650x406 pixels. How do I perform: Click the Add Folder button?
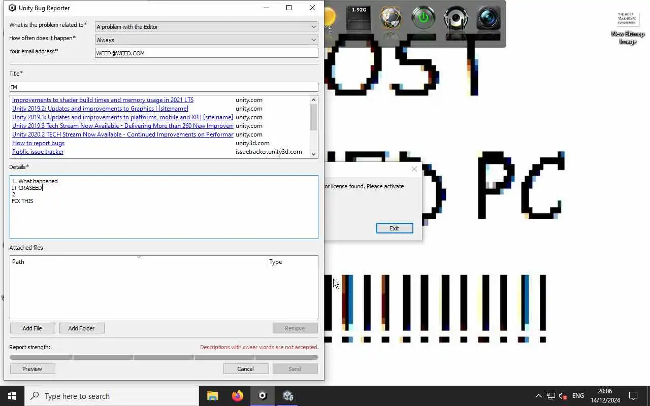(81, 328)
